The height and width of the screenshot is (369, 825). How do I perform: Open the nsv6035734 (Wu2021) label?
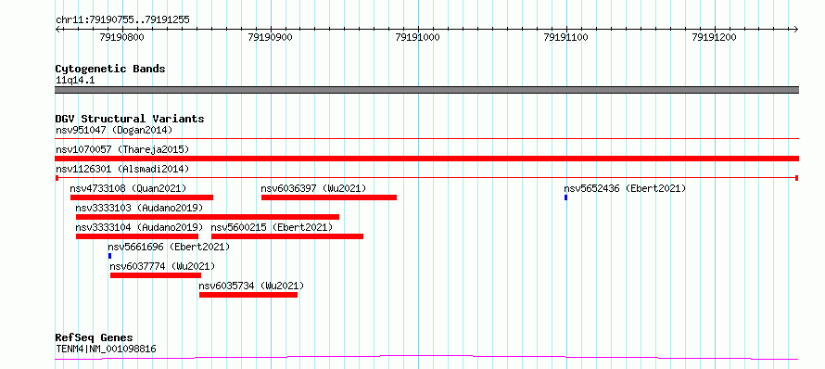point(251,286)
